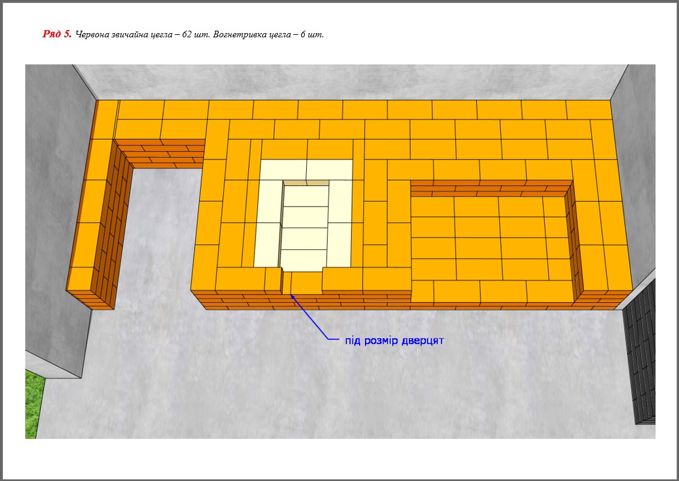Image resolution: width=679 pixels, height=481 pixels.
Task: Click the red "Ряд 5." heading
Action: (x=57, y=34)
